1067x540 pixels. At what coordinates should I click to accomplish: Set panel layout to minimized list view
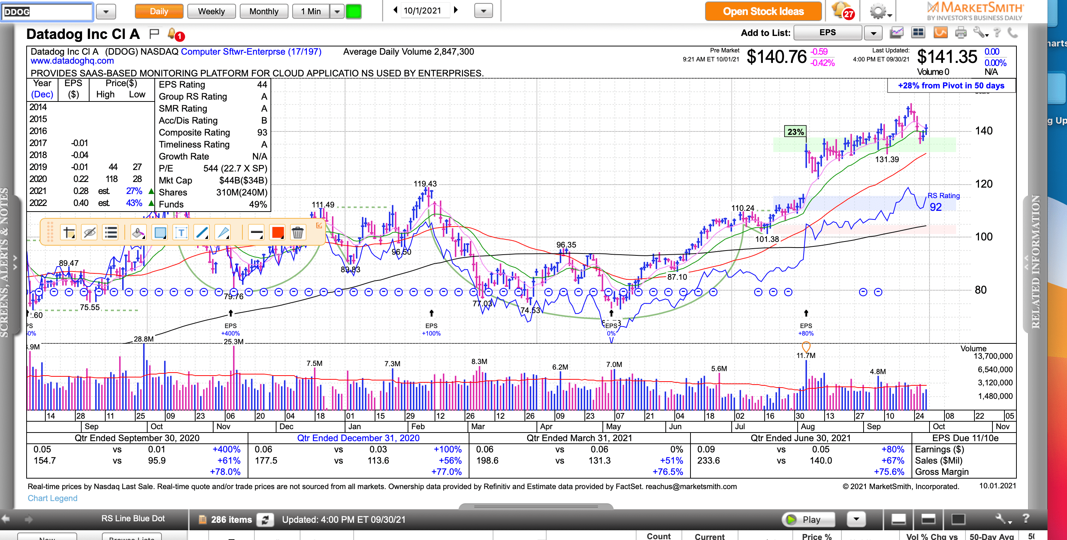(x=898, y=519)
